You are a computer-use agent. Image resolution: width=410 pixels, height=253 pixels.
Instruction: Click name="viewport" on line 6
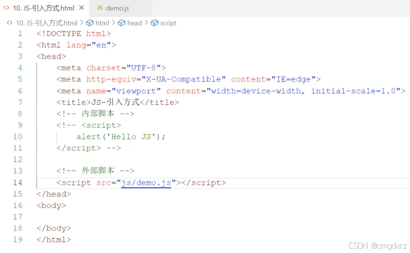pos(124,91)
